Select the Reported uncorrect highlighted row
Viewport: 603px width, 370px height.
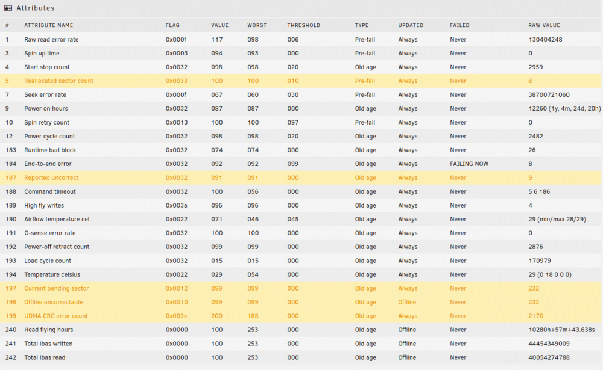click(301, 177)
